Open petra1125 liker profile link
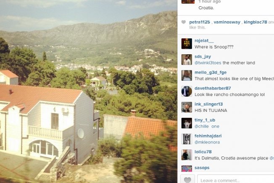Viewport: 274px width, 183px height. 200,22
